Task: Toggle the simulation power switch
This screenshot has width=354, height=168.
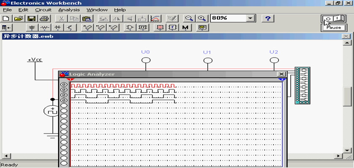Action: pos(333,18)
